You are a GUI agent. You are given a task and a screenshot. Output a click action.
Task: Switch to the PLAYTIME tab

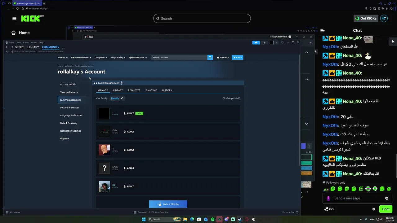(151, 90)
